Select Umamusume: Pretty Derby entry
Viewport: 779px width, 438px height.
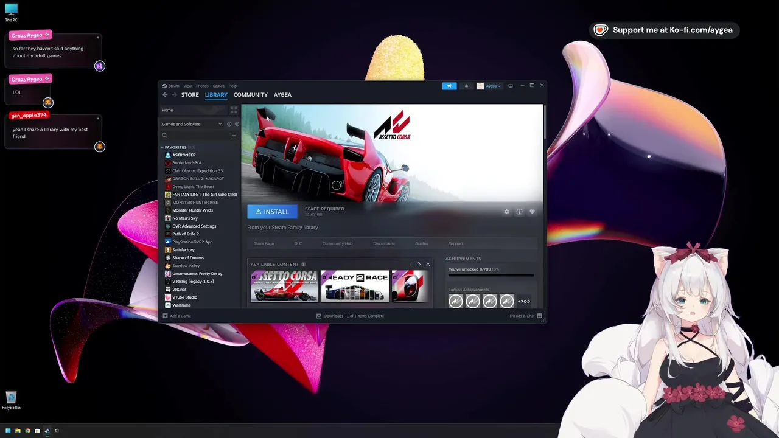(x=197, y=274)
